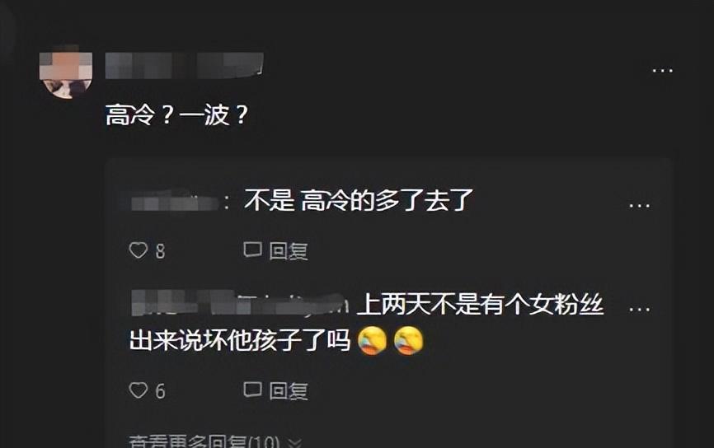The image size is (714, 448).
Task: Tap the 回复 label under the 8-like reply
Action: (x=289, y=251)
